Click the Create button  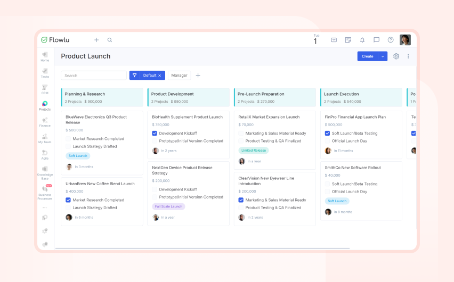click(368, 56)
